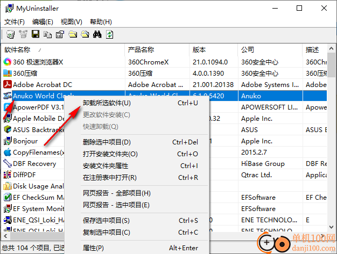This screenshot has width=337, height=254.
Task: Click the DiffPDF row icon
Action: click(8, 175)
